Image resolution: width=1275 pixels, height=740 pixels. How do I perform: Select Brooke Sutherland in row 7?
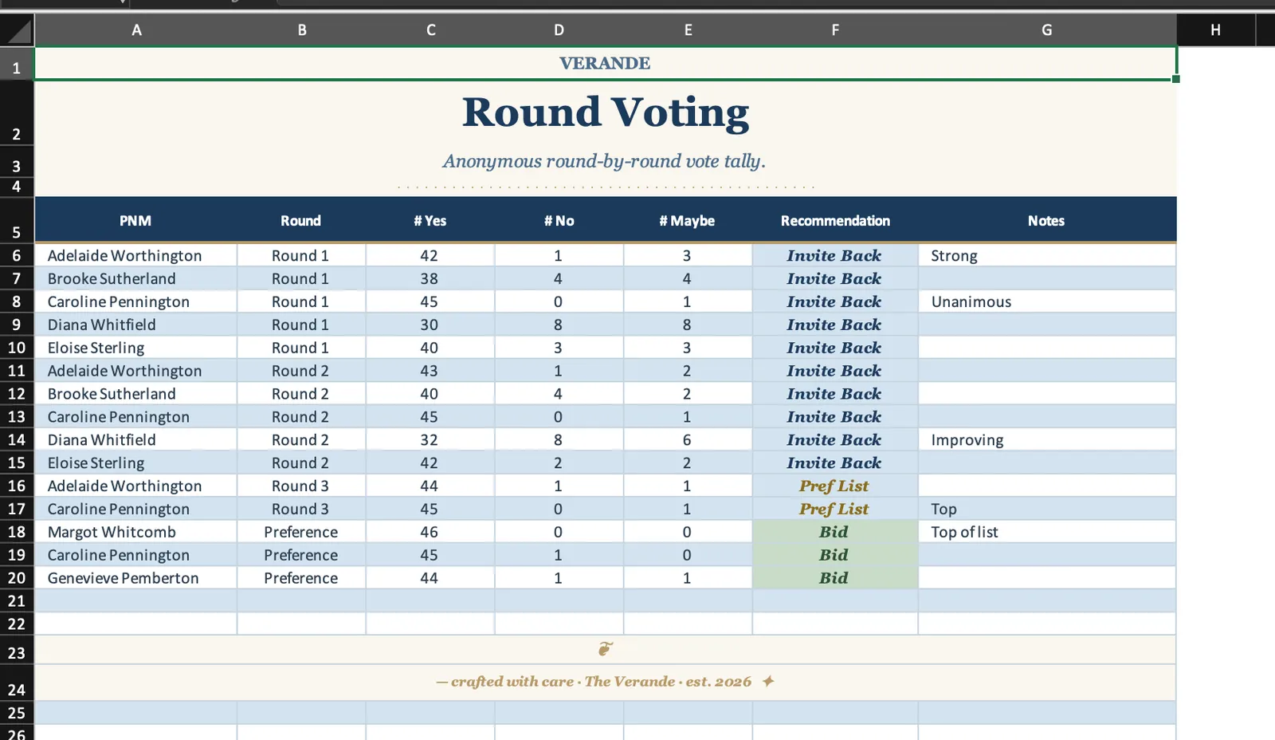pyautogui.click(x=135, y=279)
